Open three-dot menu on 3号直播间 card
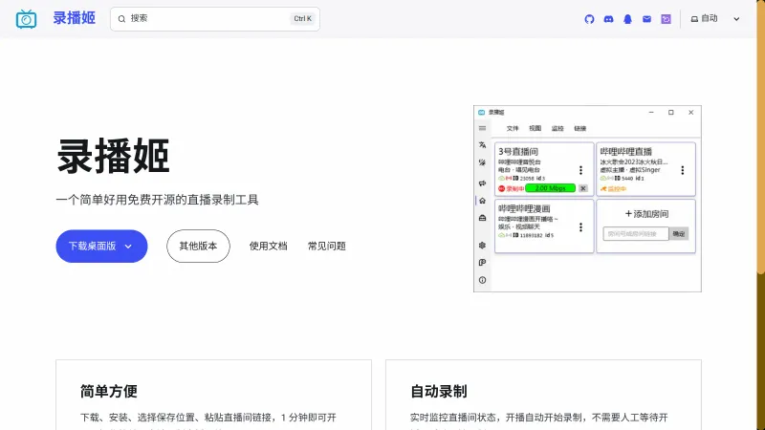Screen dimensions: 765x430 pyautogui.click(x=580, y=171)
